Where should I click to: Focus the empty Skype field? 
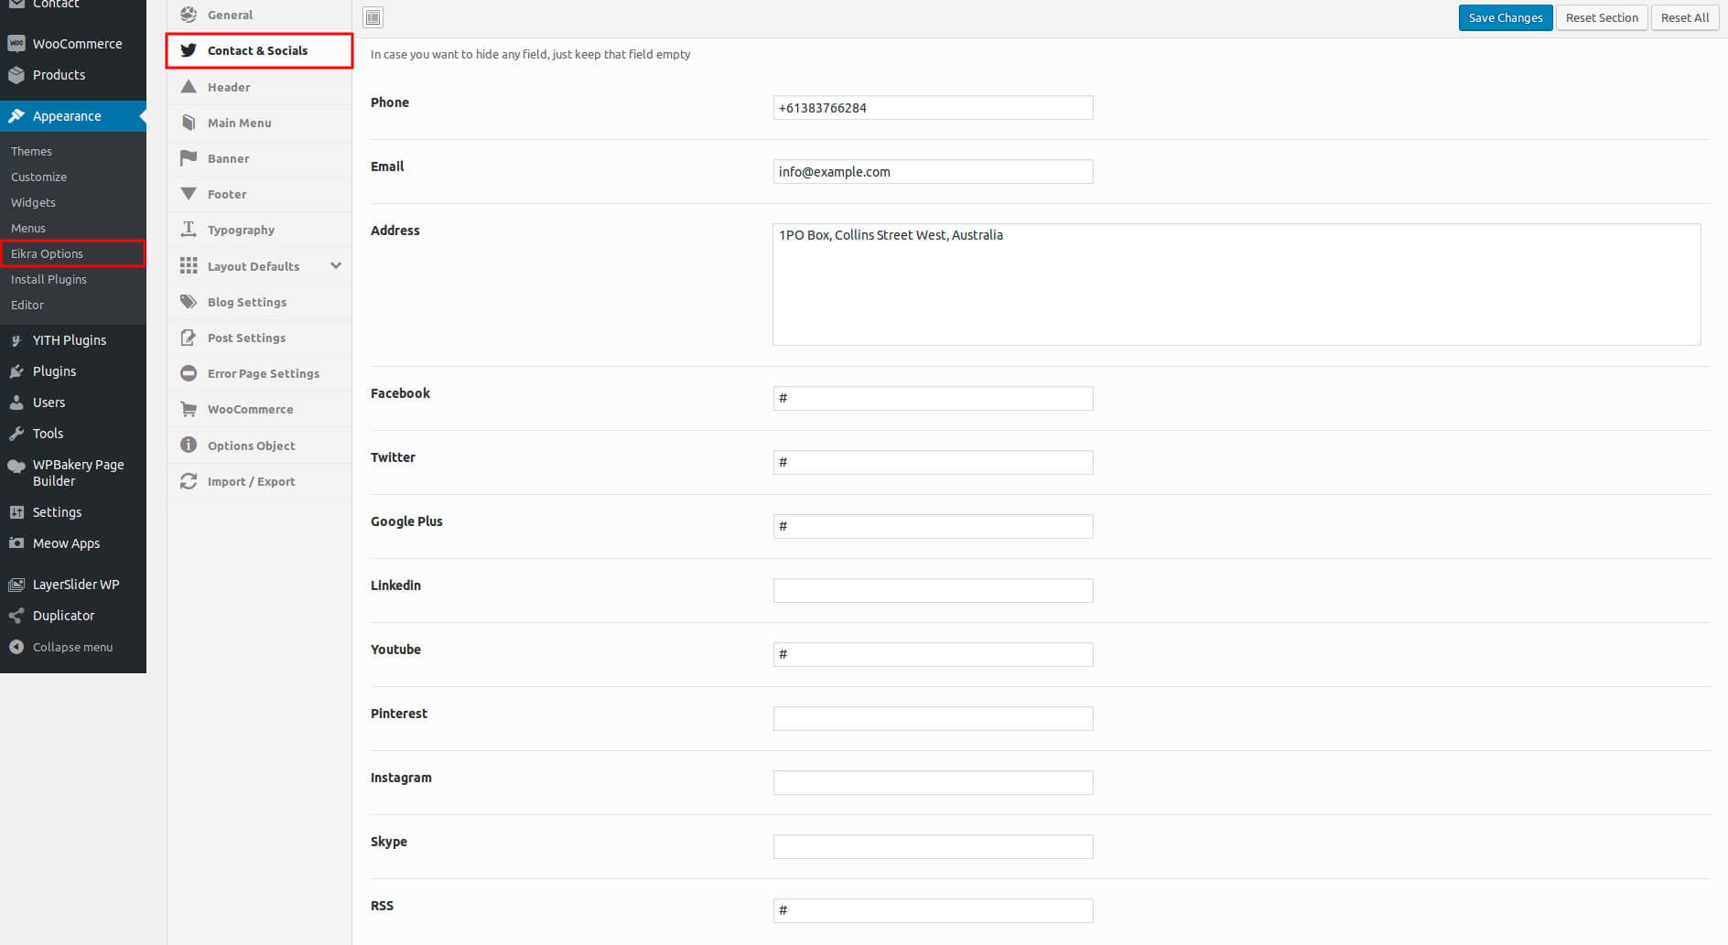933,846
